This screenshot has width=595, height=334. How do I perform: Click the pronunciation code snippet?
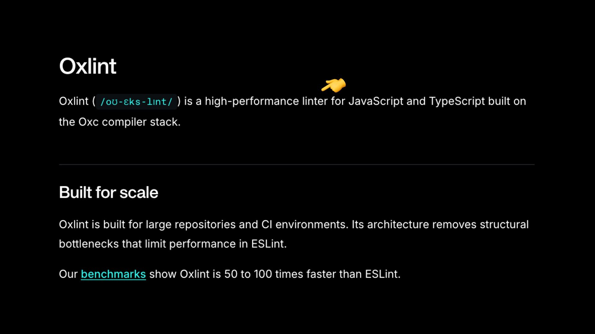[x=136, y=102]
